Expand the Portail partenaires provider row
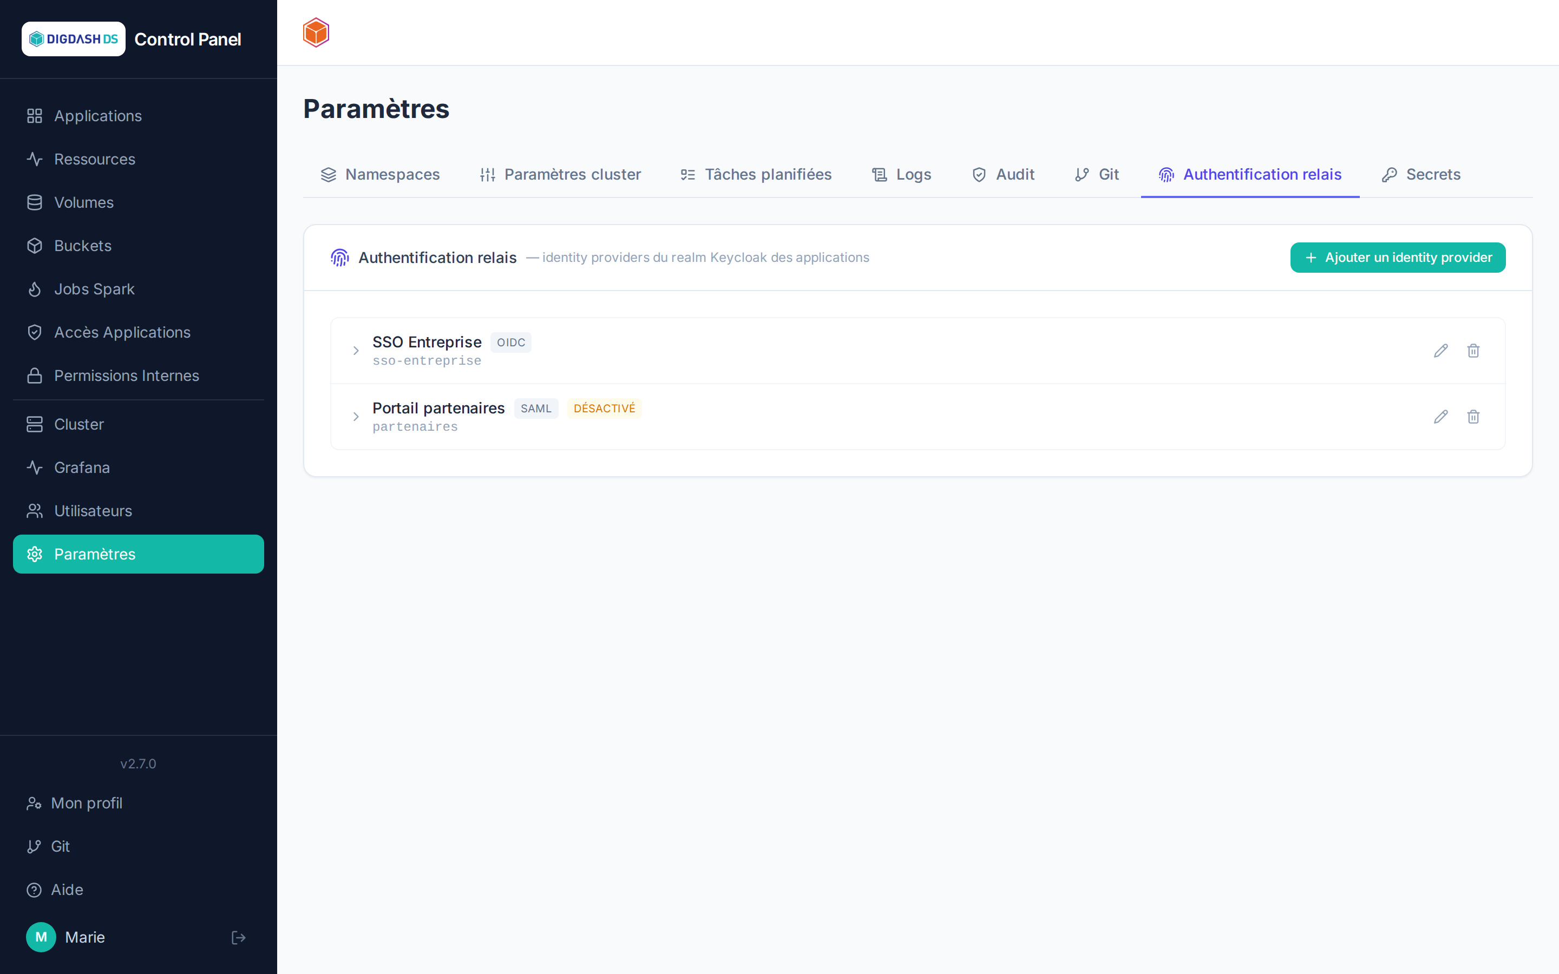 (356, 417)
